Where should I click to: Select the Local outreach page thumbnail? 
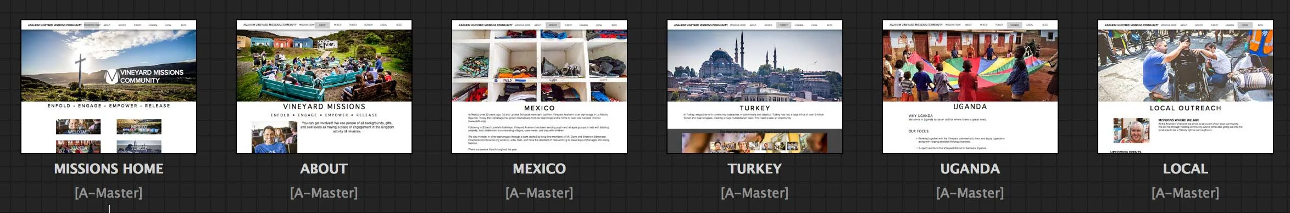tap(1186, 87)
